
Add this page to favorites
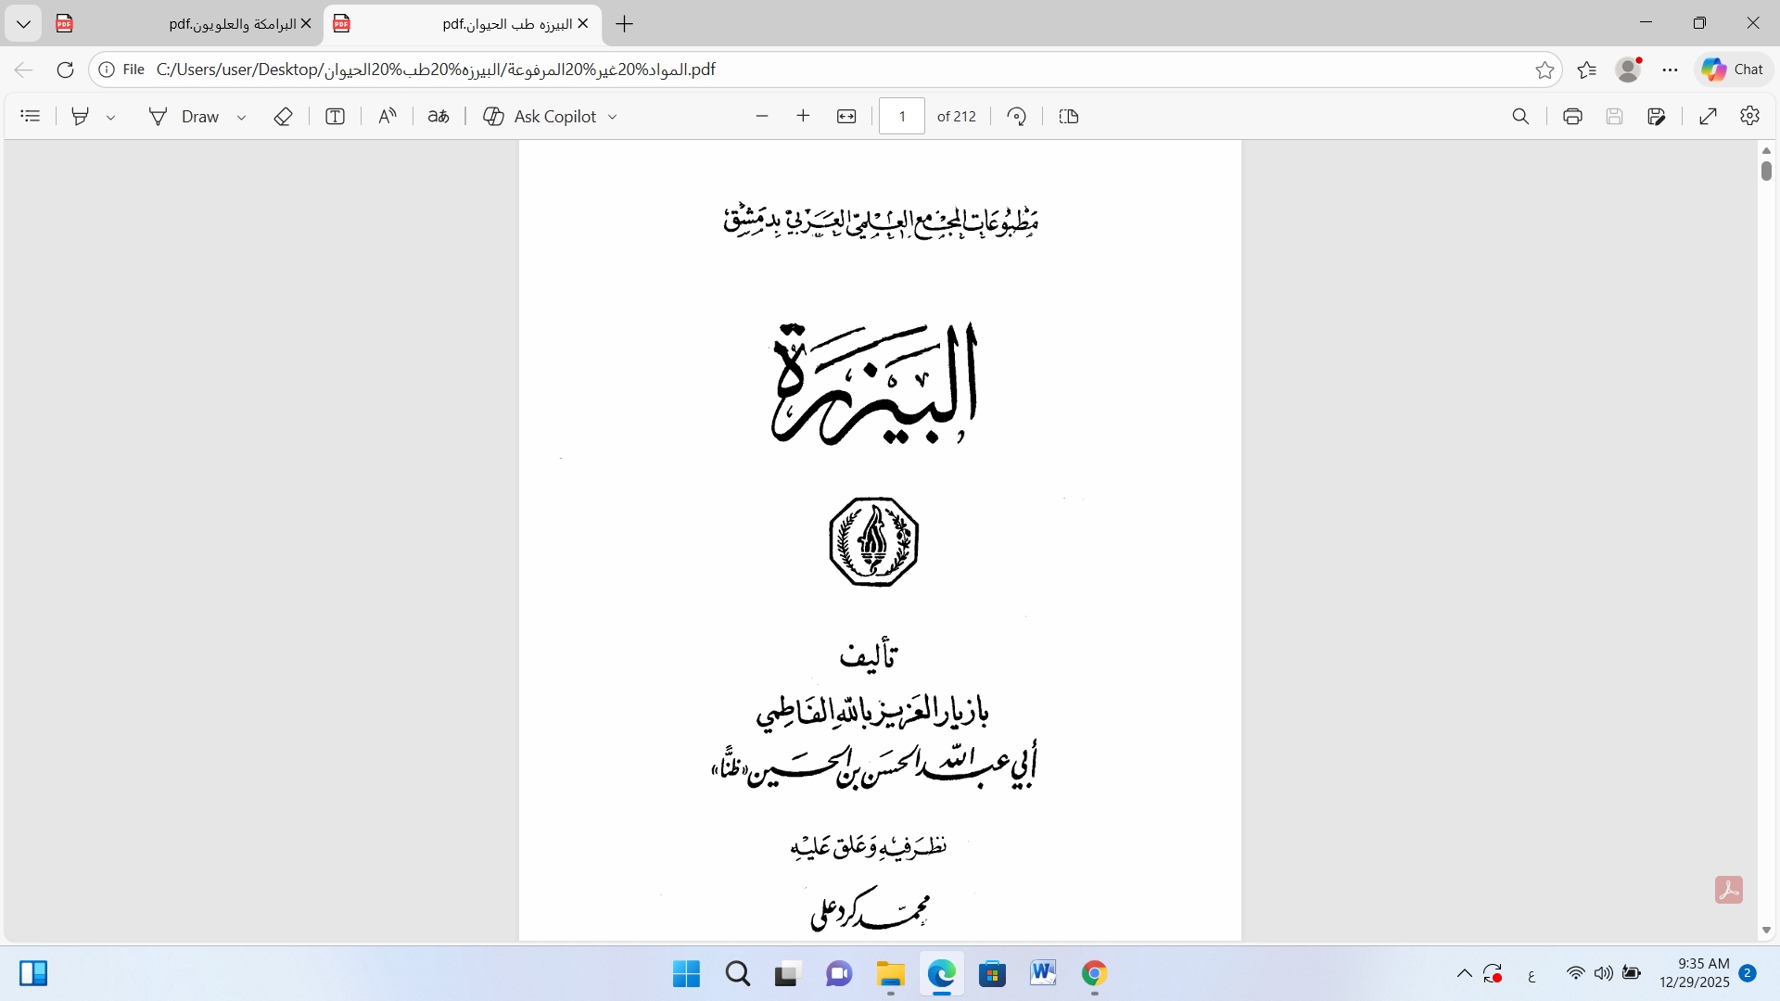pos(1545,70)
